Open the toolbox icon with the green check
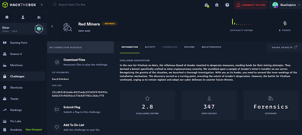 207,5
